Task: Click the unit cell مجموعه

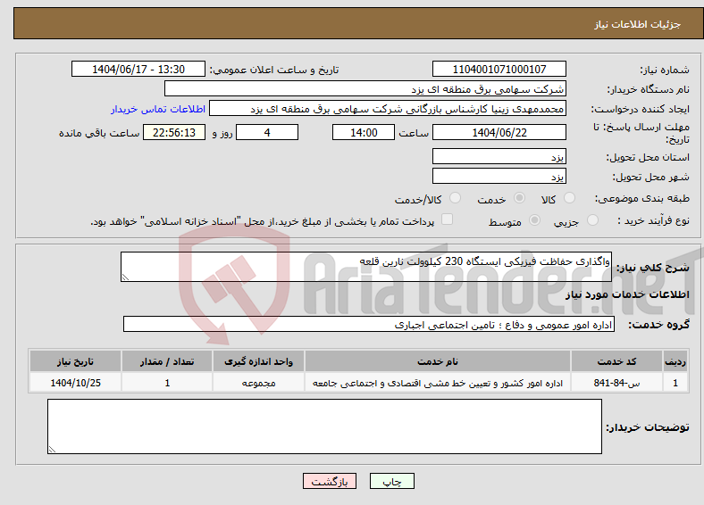Action: pyautogui.click(x=258, y=383)
